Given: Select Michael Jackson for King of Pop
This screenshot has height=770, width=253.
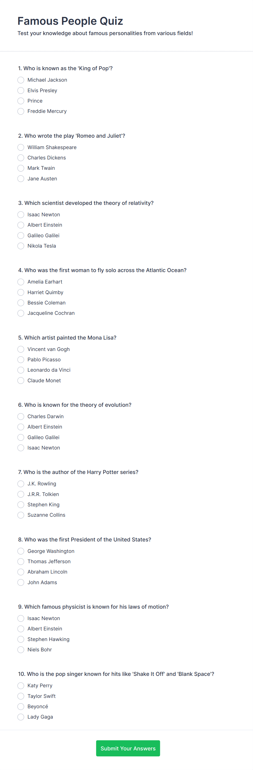Looking at the screenshot, I should [x=21, y=80].
